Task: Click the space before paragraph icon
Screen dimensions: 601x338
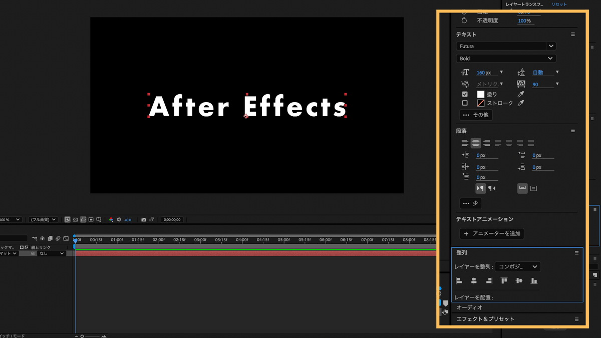Action: coord(521,155)
